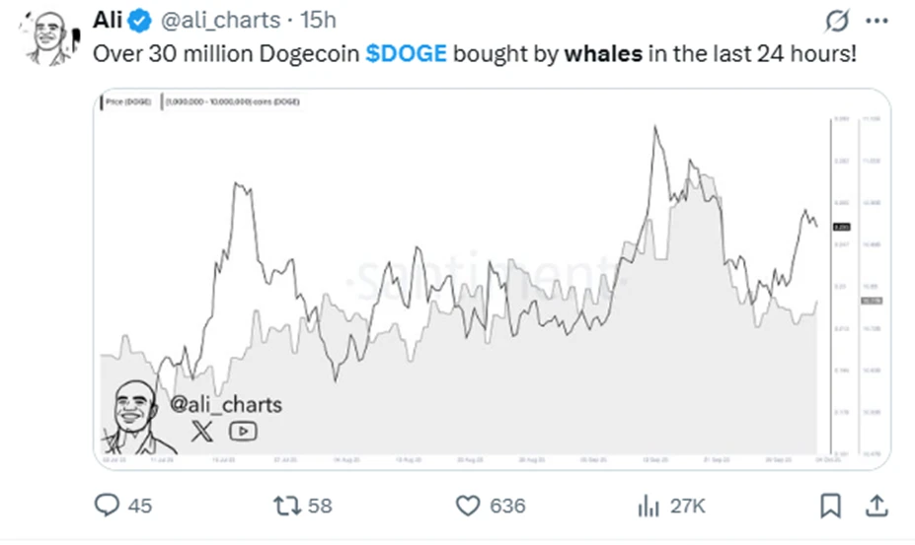Open view analytics bar chart icon
The width and height of the screenshot is (915, 545).
(x=648, y=506)
